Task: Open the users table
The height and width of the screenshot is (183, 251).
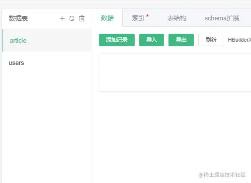Action: [47, 63]
